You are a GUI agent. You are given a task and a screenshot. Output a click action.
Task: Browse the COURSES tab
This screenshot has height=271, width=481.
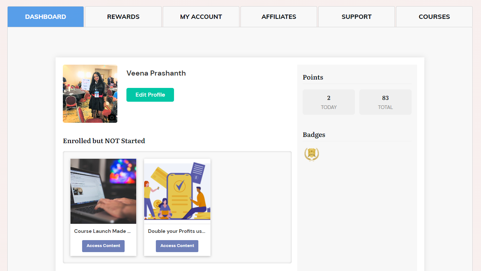(434, 16)
